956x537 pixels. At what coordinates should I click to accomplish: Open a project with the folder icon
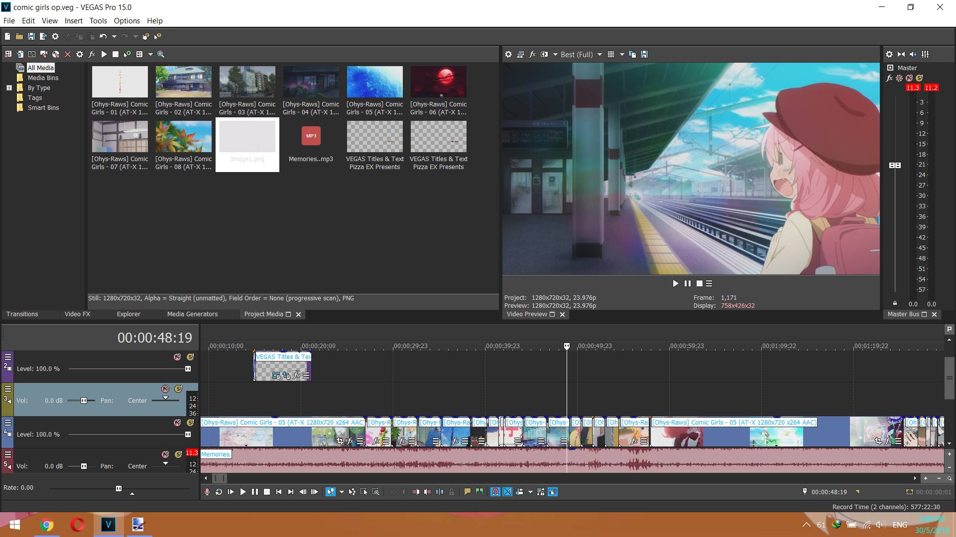[19, 36]
